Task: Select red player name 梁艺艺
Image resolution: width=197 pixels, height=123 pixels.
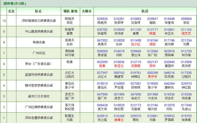Action: coord(186,33)
